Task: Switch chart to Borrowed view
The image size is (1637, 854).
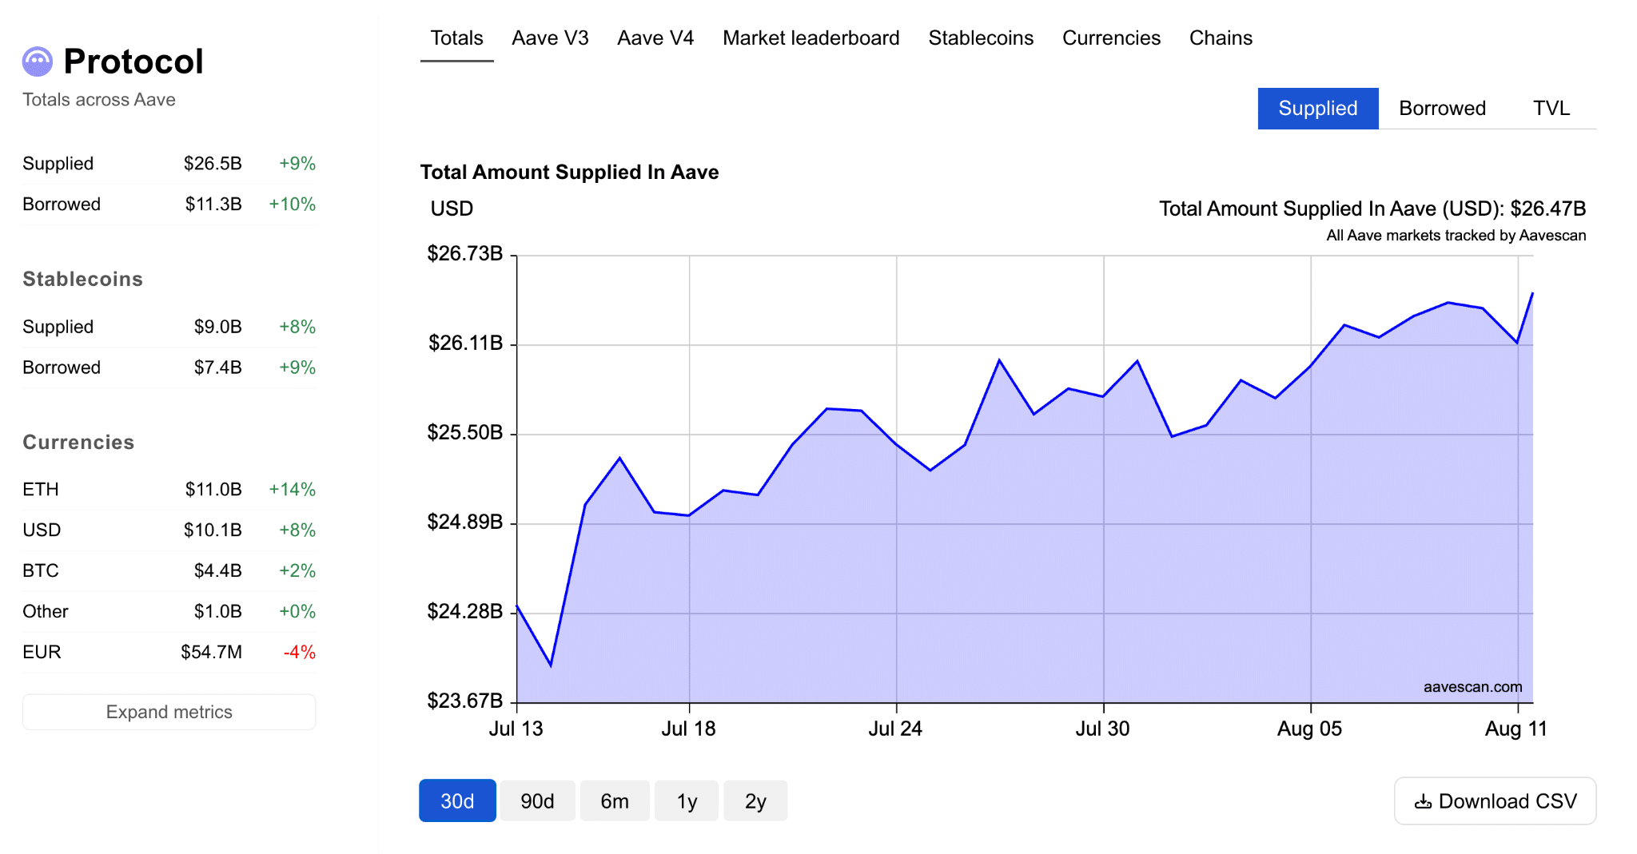Action: pos(1442,109)
